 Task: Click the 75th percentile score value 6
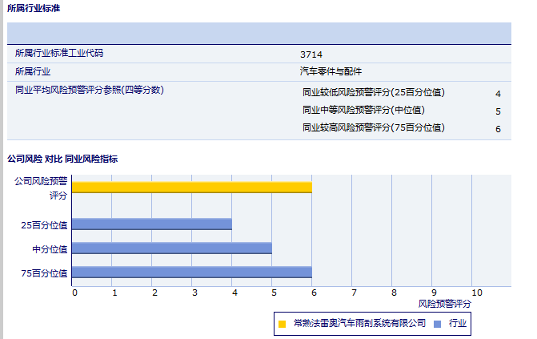498,129
